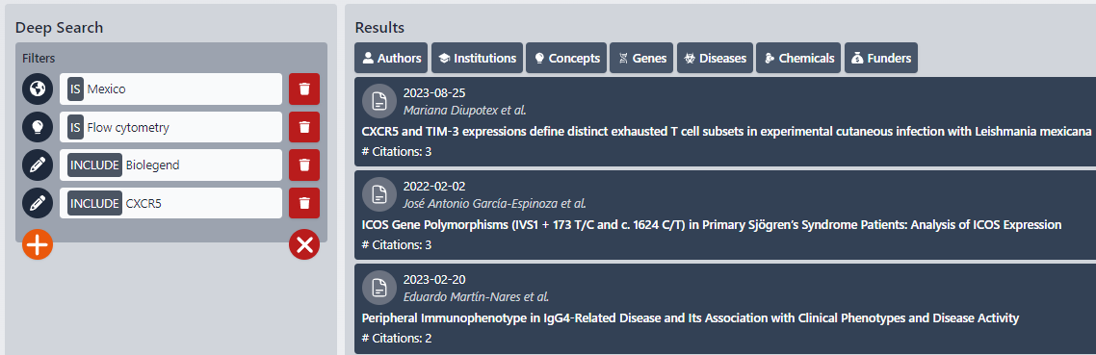Screen dimensions: 1096x355
Task: Open the Funders tab
Action: pyautogui.click(x=880, y=58)
